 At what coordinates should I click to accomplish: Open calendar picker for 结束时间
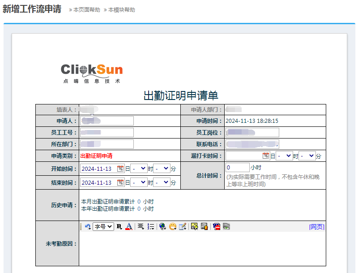[x=120, y=182]
